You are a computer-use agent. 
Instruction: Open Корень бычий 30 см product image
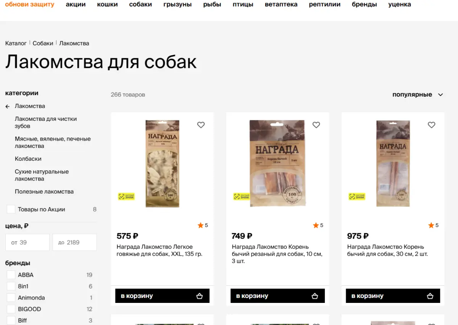[x=393, y=164]
